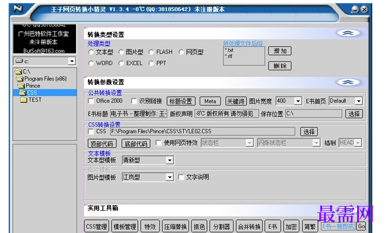385x233 pixels.
Task: Enable the 使用网页特效 checkbox
Action: point(158,143)
